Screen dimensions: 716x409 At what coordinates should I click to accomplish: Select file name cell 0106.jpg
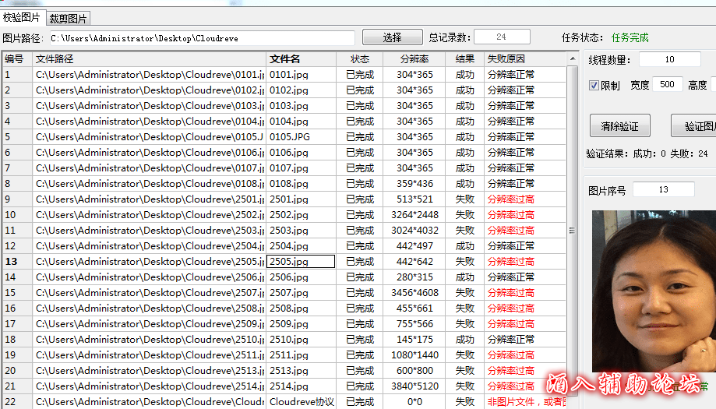[301, 153]
